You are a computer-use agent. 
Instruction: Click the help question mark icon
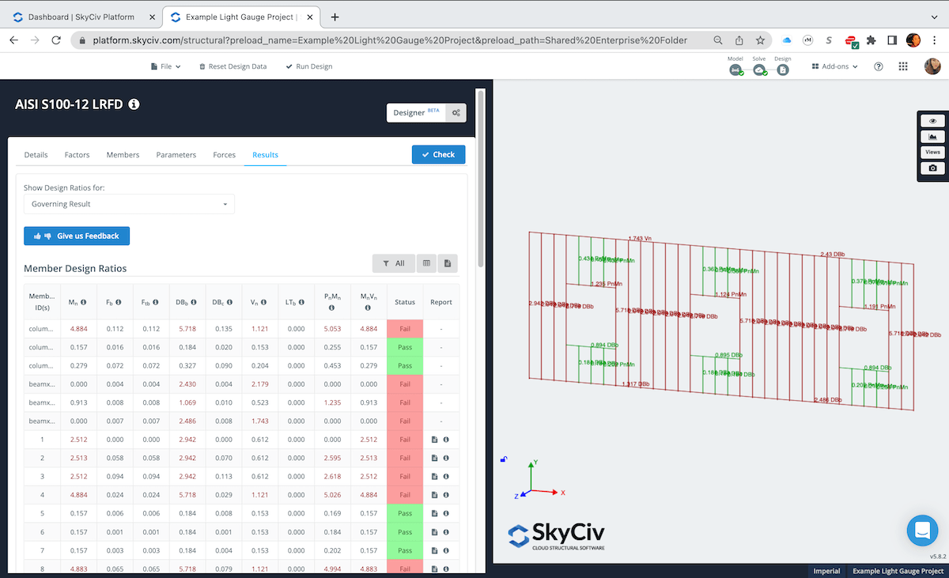pos(878,66)
